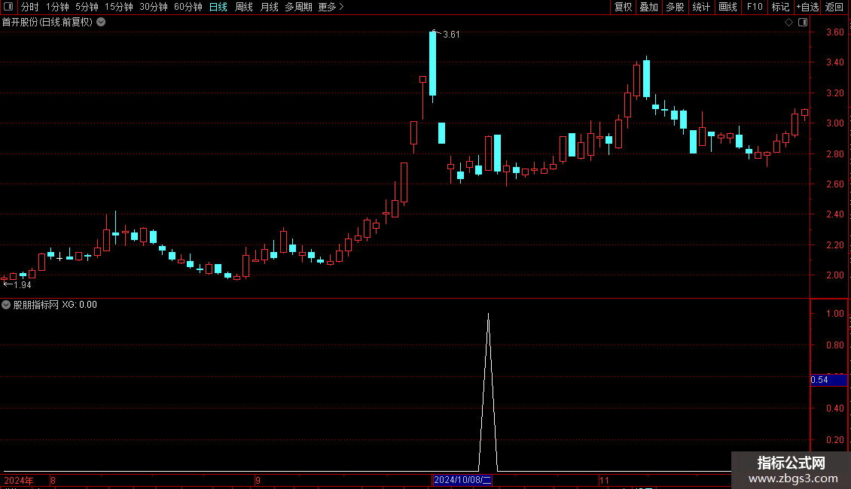Open the 复权 adjustment menu

tap(623, 7)
